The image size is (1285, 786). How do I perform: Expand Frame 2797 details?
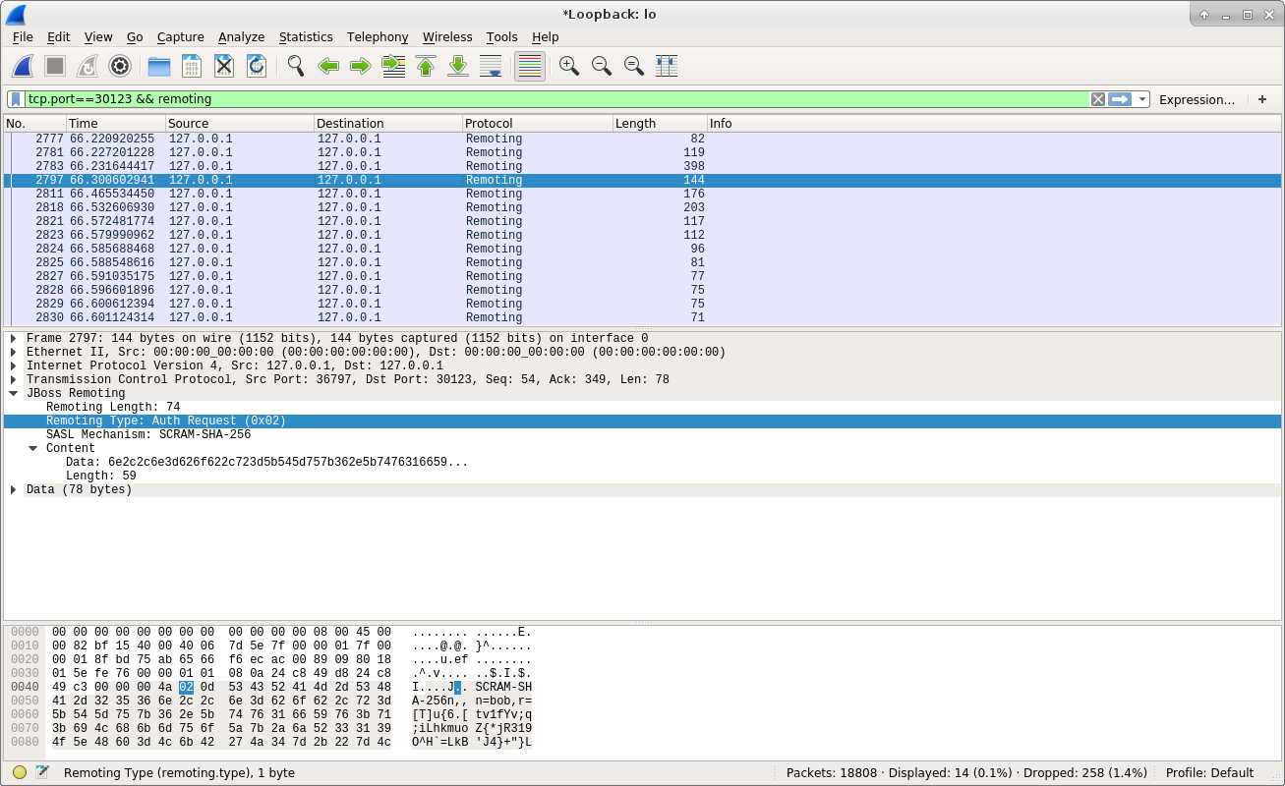14,338
